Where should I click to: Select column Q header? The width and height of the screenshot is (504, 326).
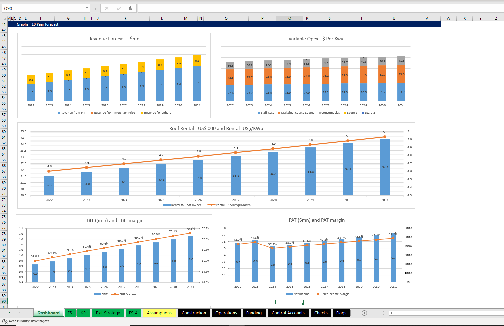(289, 18)
